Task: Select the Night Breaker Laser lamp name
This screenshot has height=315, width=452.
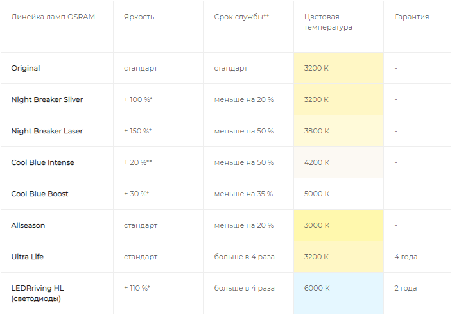Action: coord(47,131)
